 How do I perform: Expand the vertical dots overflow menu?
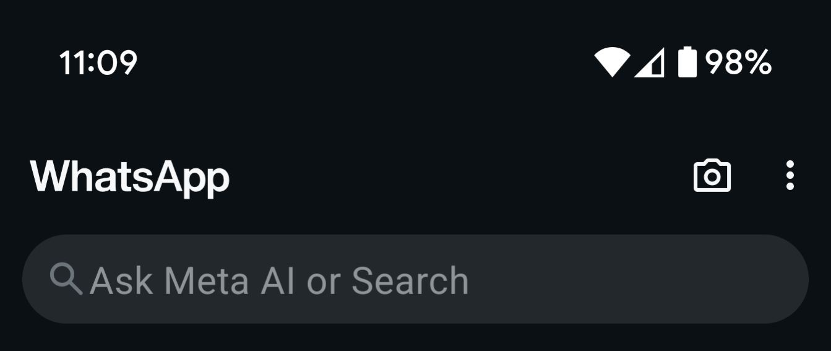tap(790, 176)
